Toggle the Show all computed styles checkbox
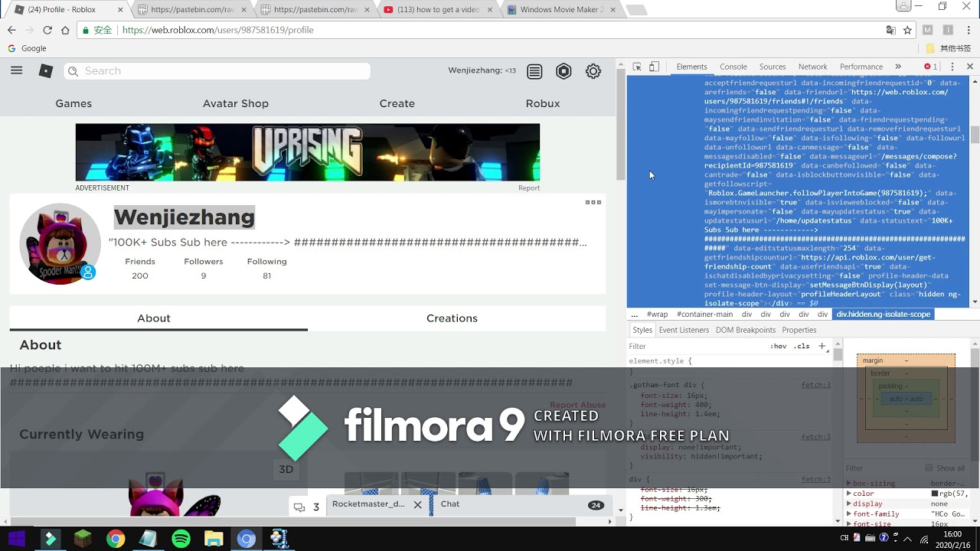The image size is (980, 551). 929,468
